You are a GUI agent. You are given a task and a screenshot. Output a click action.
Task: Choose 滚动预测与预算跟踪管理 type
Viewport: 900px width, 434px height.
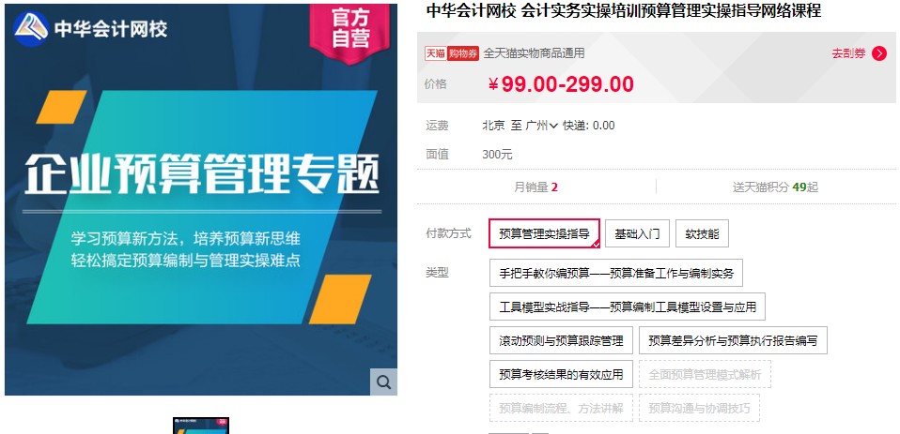point(561,340)
